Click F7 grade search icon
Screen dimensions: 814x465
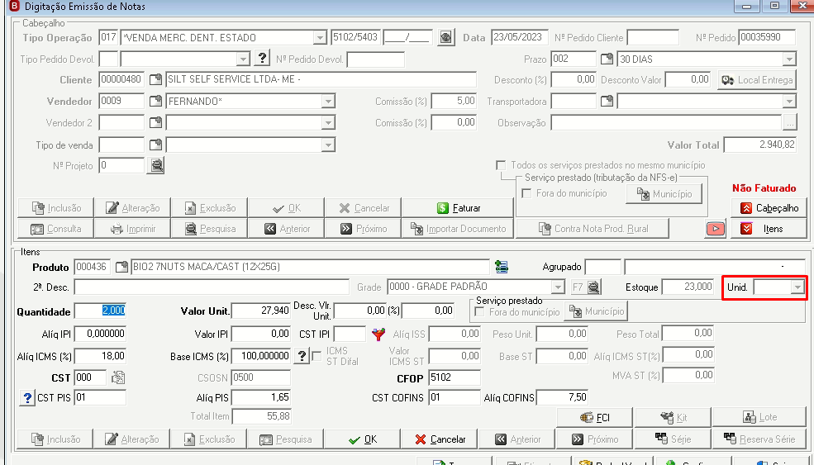(593, 287)
